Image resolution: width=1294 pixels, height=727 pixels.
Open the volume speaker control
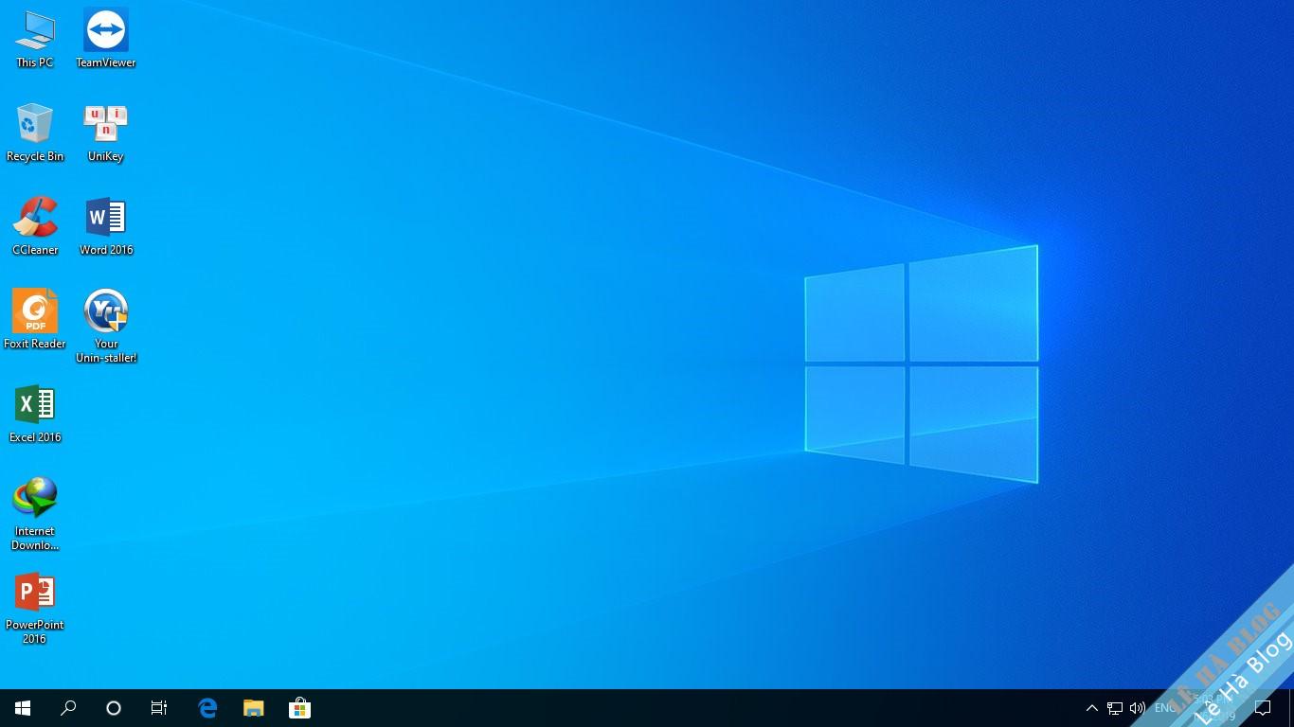[x=1137, y=708]
